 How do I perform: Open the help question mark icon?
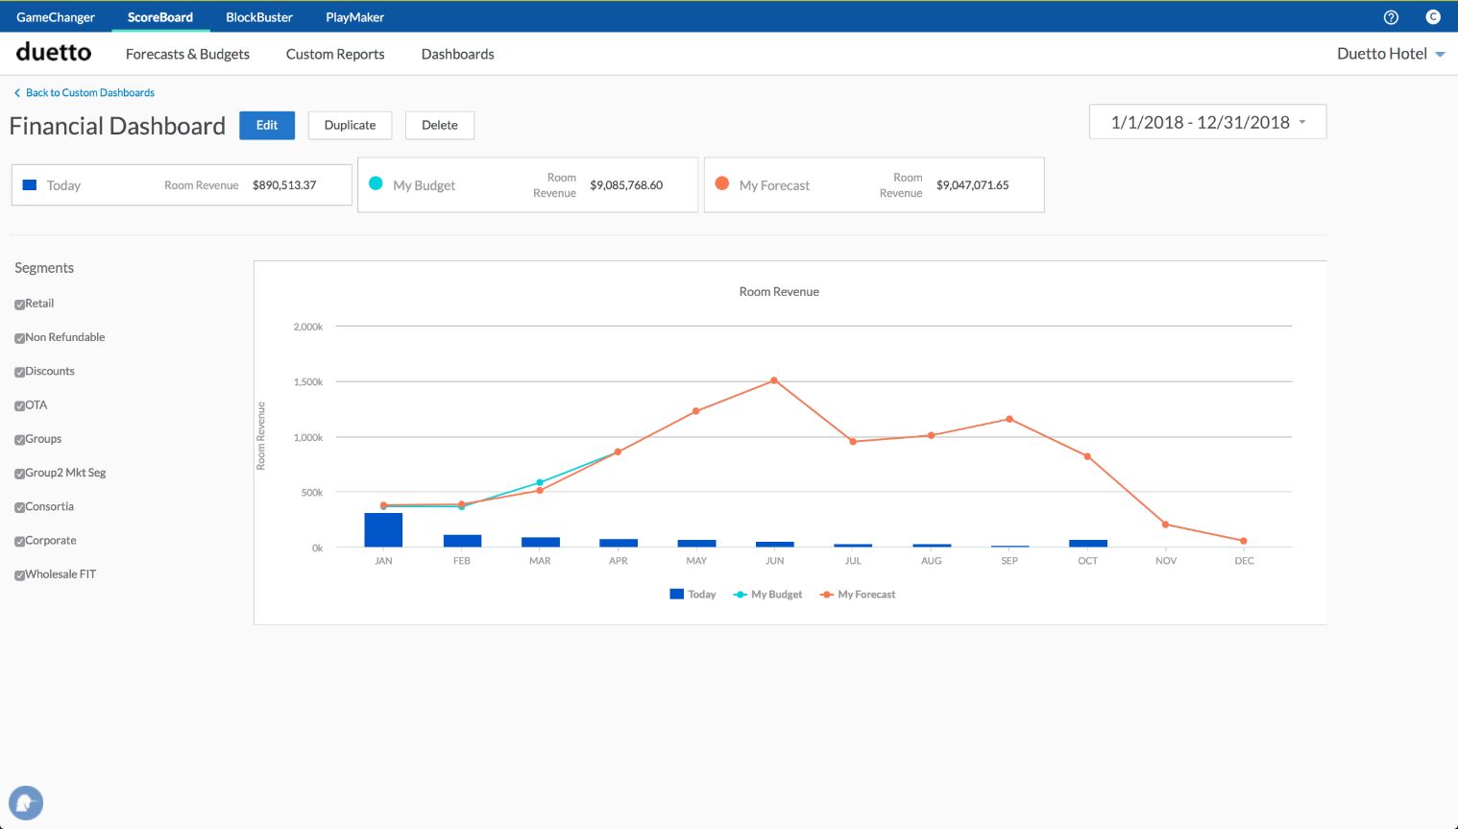[x=1391, y=17]
